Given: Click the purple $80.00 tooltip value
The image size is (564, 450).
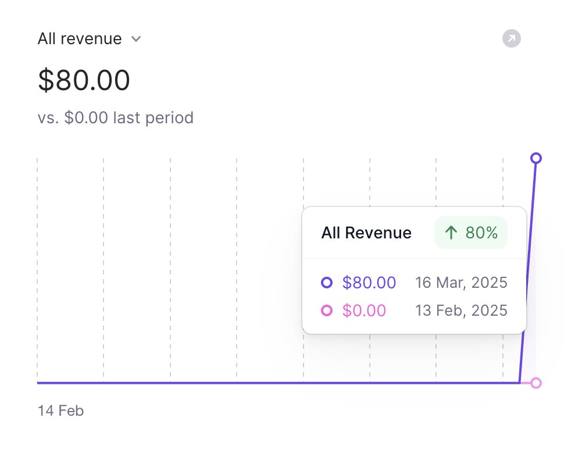Looking at the screenshot, I should tap(369, 283).
